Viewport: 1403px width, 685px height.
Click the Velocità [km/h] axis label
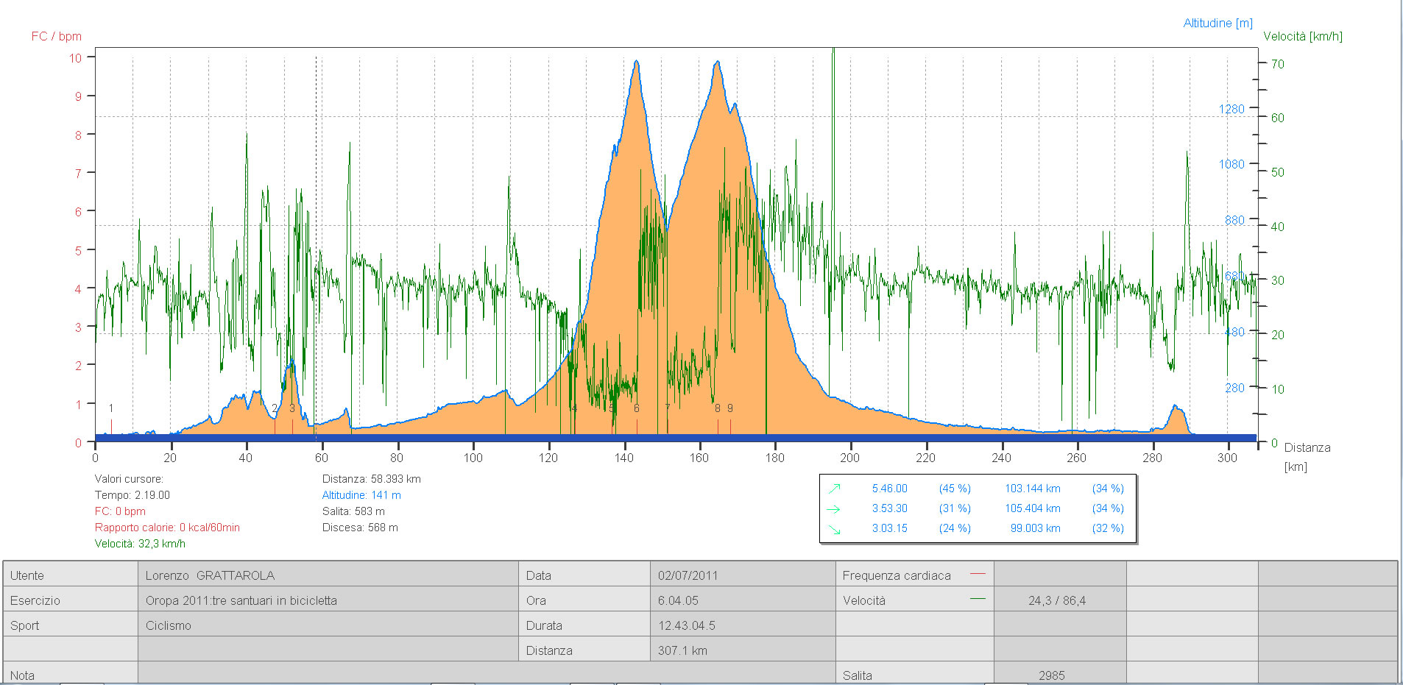pos(1302,36)
